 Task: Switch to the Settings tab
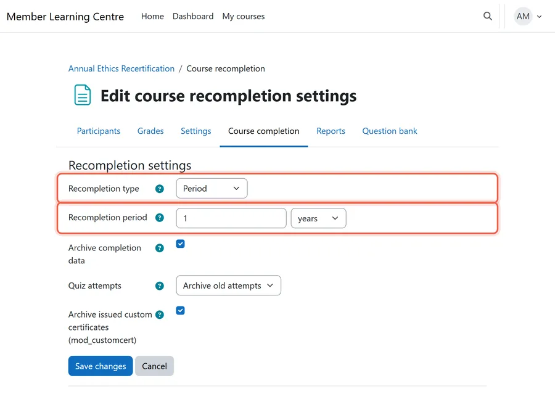(195, 131)
